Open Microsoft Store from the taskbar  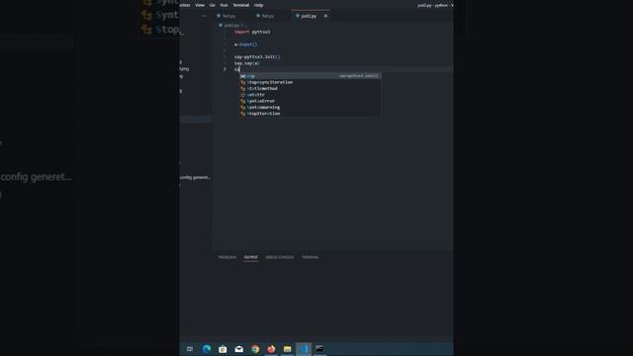point(223,349)
